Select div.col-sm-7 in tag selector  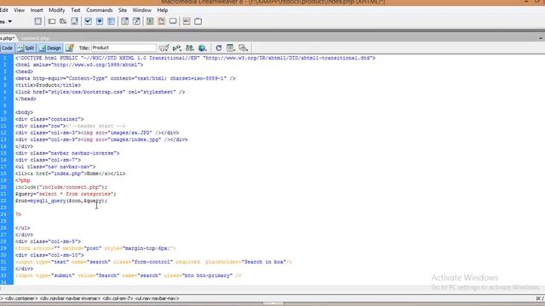(x=118, y=298)
